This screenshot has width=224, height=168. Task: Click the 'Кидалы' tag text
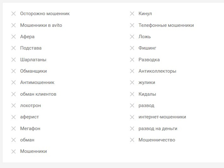point(147,94)
